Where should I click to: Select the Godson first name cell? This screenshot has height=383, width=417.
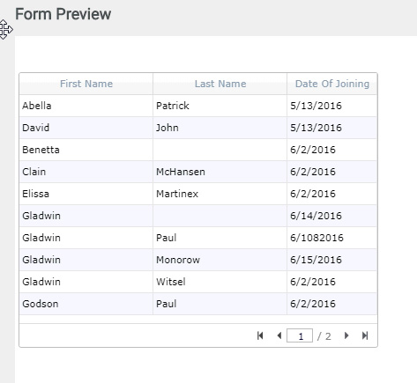click(86, 304)
